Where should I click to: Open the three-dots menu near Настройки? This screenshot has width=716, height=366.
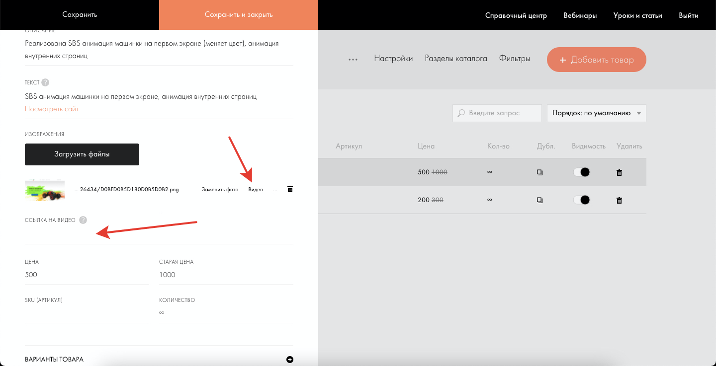[x=353, y=59]
